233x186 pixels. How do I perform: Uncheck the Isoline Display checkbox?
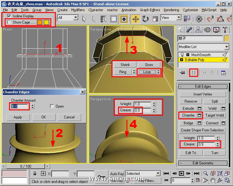(9, 16)
